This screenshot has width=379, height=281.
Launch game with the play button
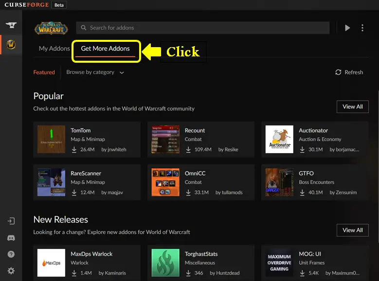tap(347, 28)
